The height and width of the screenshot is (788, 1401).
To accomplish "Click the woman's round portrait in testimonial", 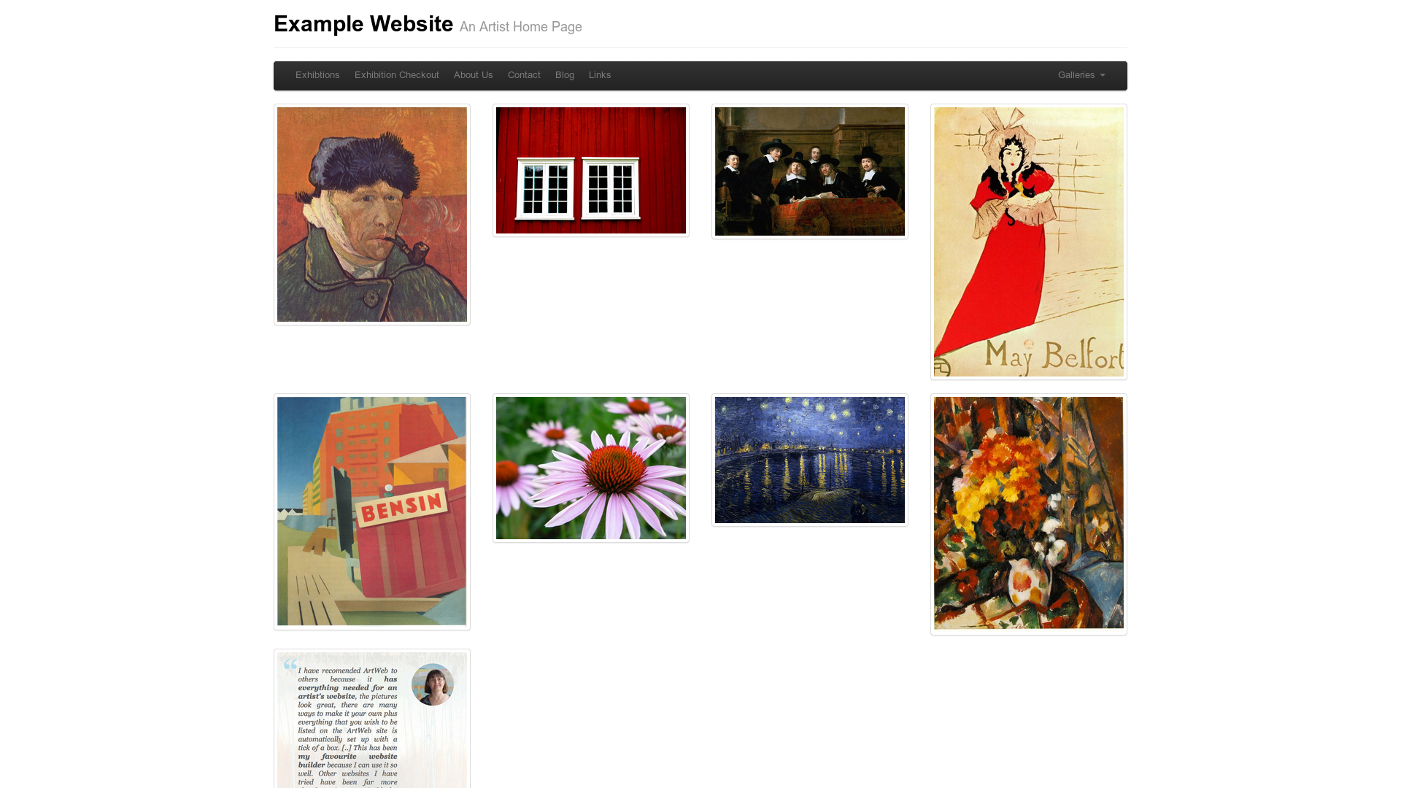I will (433, 684).
